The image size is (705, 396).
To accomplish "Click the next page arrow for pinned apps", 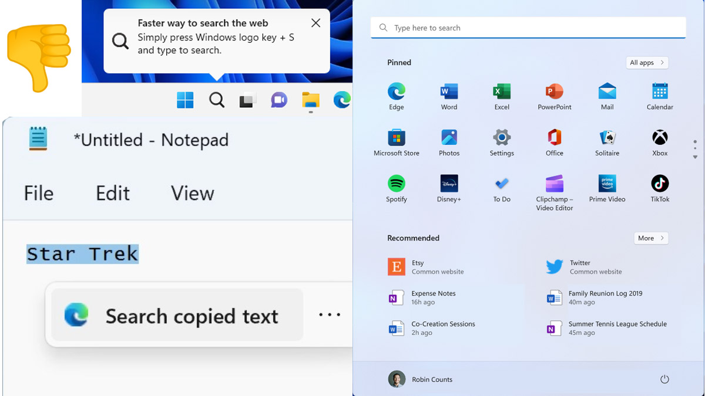I will pyautogui.click(x=695, y=157).
